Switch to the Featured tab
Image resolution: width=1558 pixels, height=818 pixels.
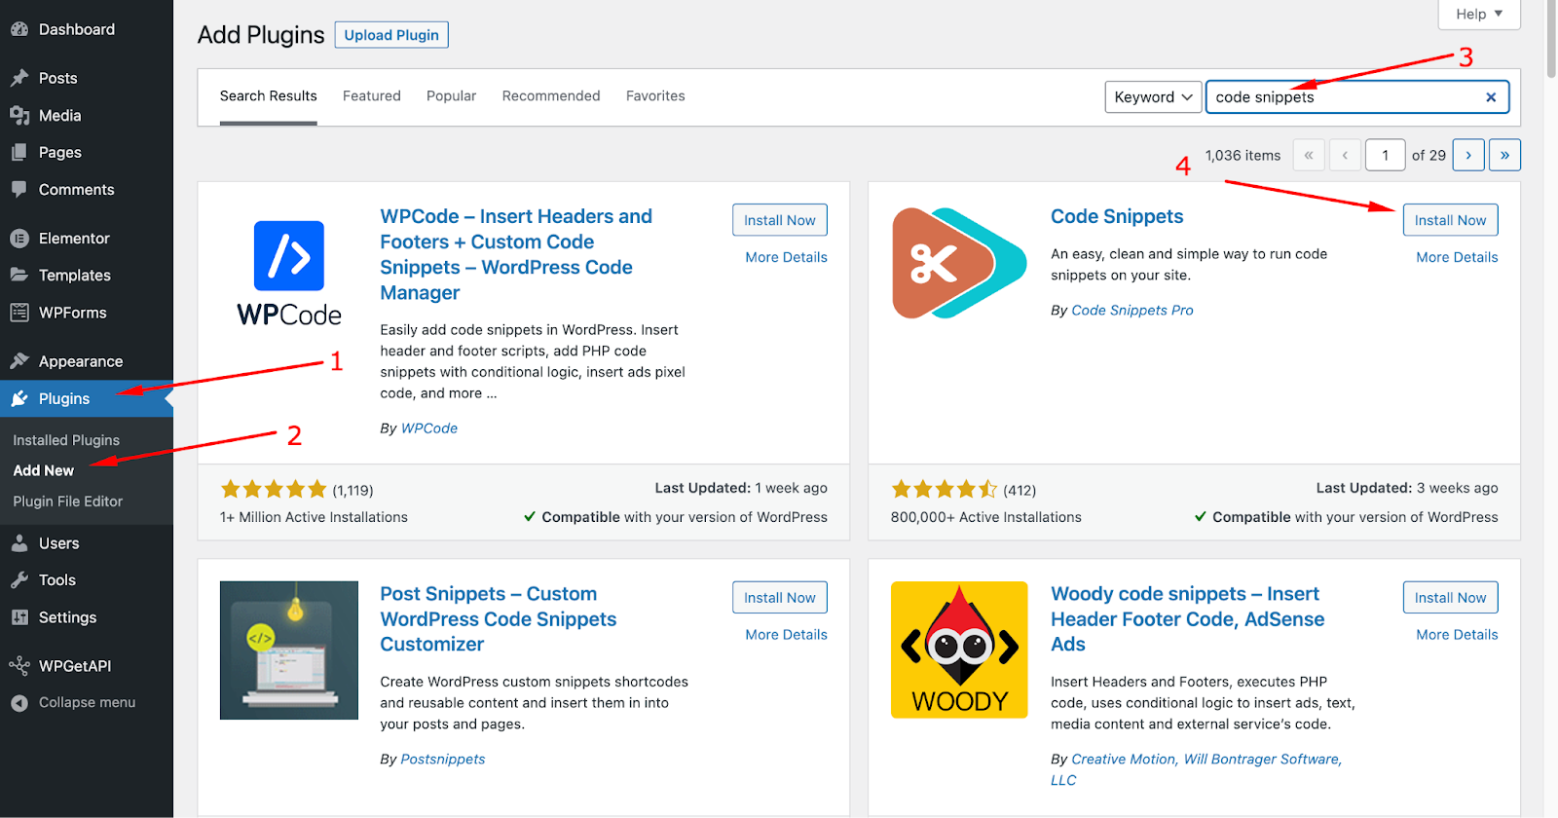coord(371,95)
